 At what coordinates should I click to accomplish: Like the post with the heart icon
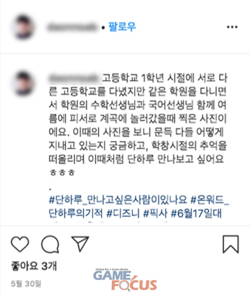[x=20, y=244]
